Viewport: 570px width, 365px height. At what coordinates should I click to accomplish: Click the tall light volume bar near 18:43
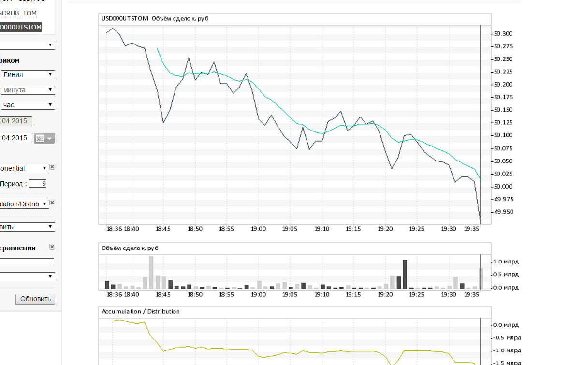151,272
